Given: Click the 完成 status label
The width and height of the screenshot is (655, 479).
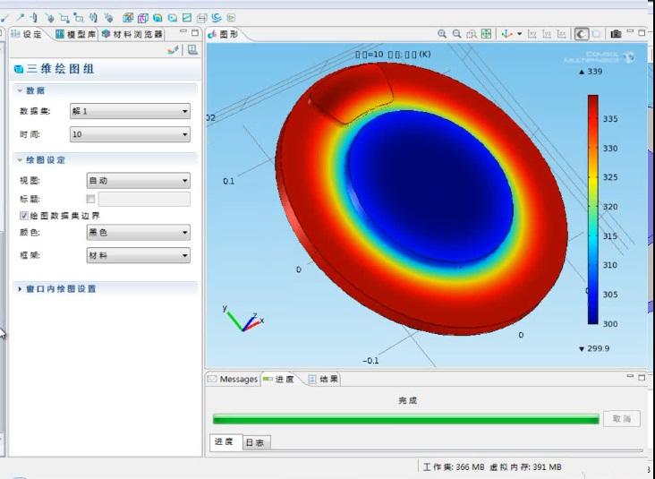Looking at the screenshot, I should coord(408,400).
